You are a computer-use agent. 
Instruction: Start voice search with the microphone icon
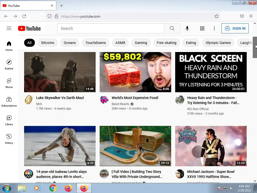[x=187, y=28]
